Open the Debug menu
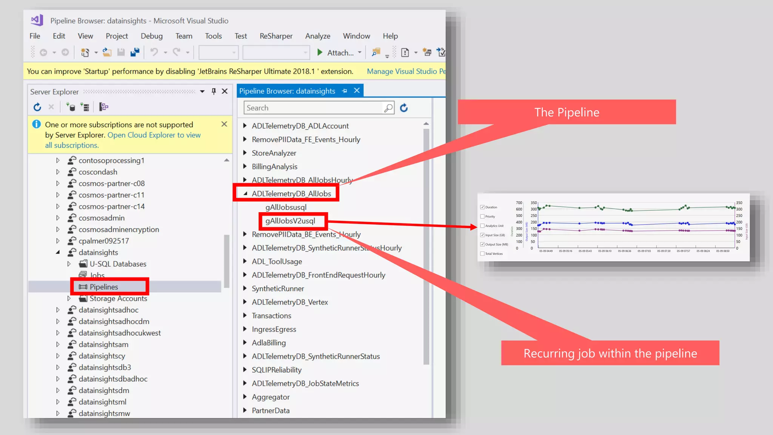The width and height of the screenshot is (773, 435). coord(152,36)
